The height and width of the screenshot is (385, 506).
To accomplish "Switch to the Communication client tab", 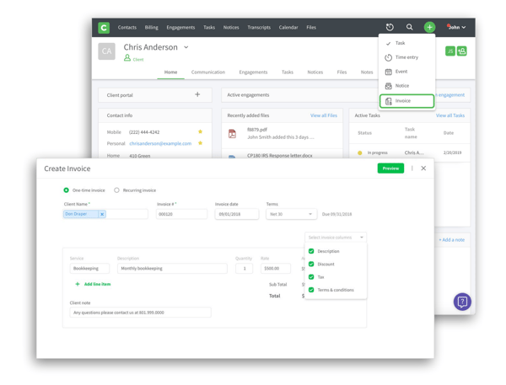I will [x=208, y=72].
